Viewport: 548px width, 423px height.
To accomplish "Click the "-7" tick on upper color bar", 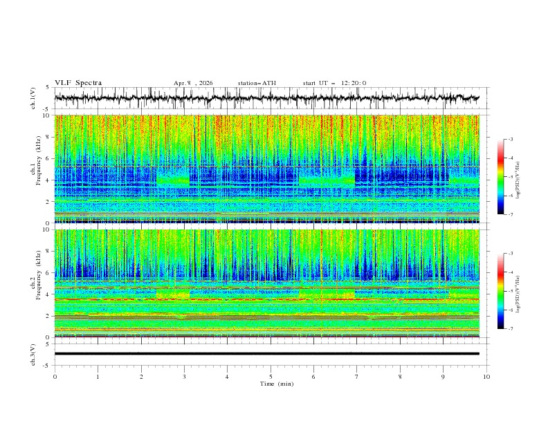I will pyautogui.click(x=511, y=214).
